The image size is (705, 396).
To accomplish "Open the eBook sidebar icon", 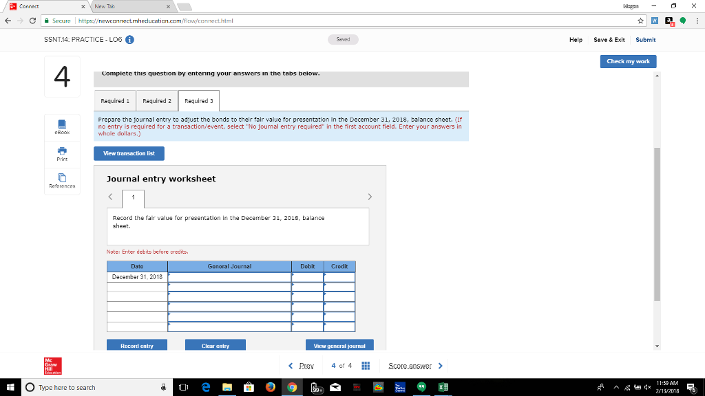I will click(x=62, y=127).
